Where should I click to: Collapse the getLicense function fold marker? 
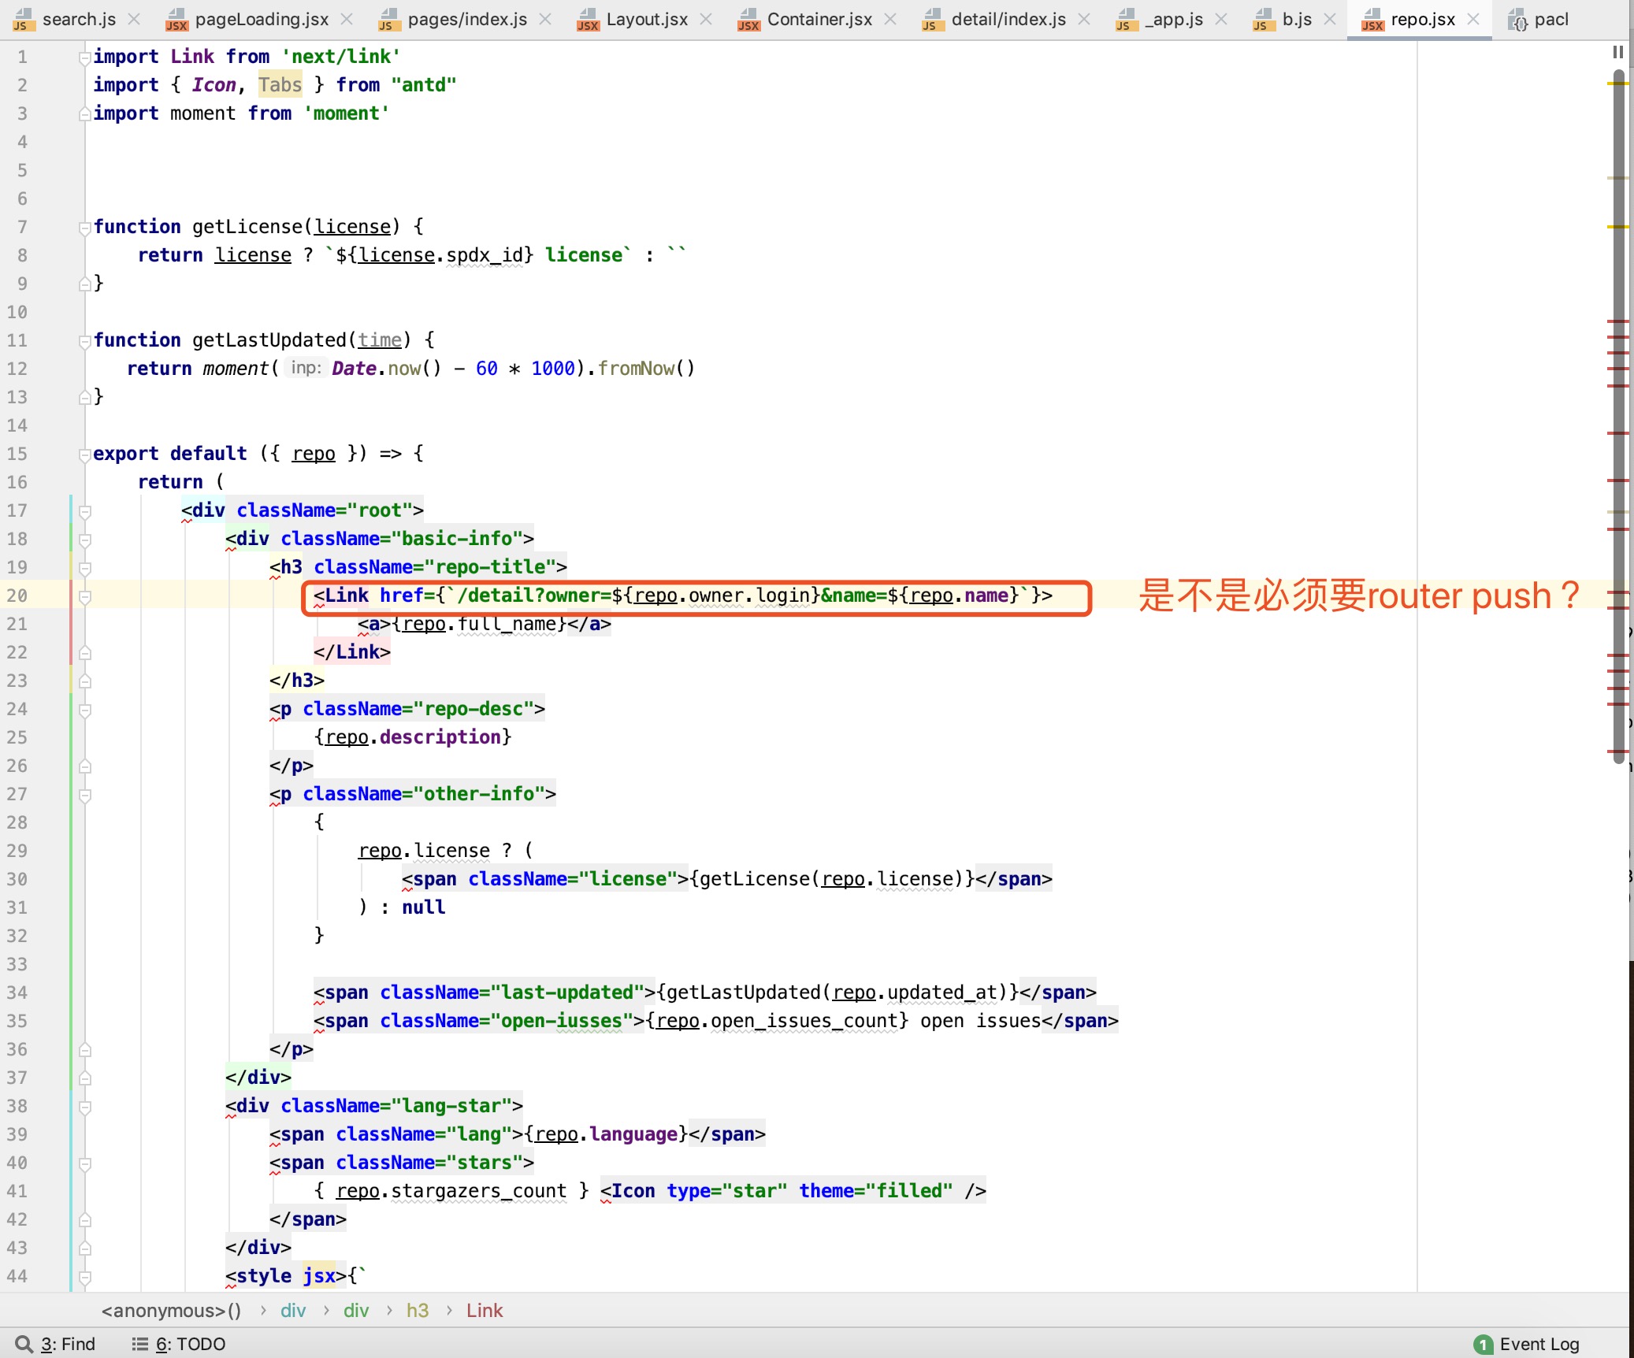[84, 228]
